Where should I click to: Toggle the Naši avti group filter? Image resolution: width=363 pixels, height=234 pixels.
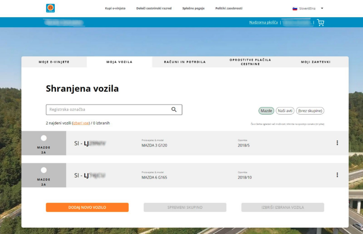(285, 111)
